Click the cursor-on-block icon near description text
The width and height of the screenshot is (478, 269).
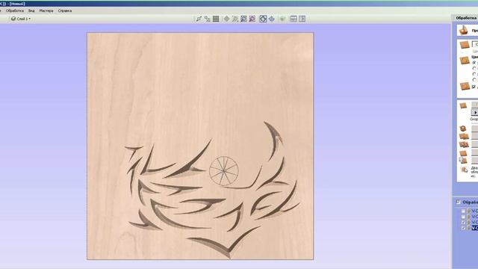[464, 170]
